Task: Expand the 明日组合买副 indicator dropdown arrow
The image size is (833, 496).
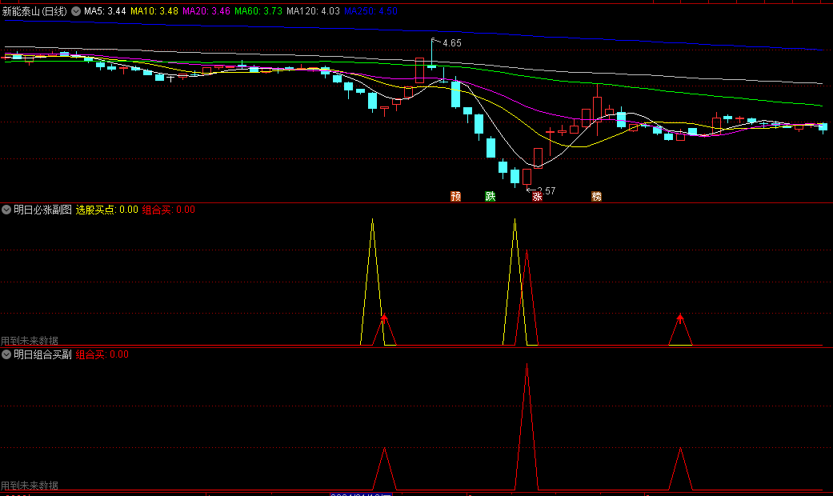Action: tap(6, 354)
